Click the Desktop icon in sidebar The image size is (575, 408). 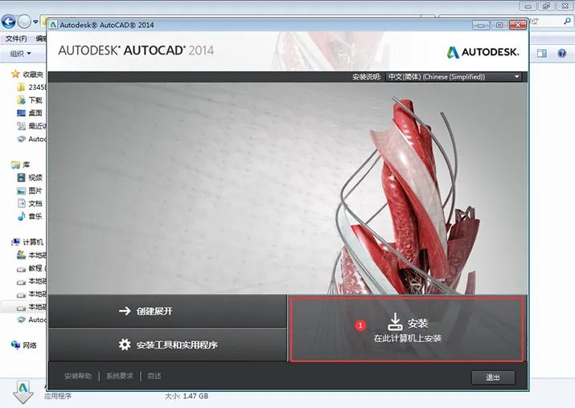pyautogui.click(x=21, y=112)
